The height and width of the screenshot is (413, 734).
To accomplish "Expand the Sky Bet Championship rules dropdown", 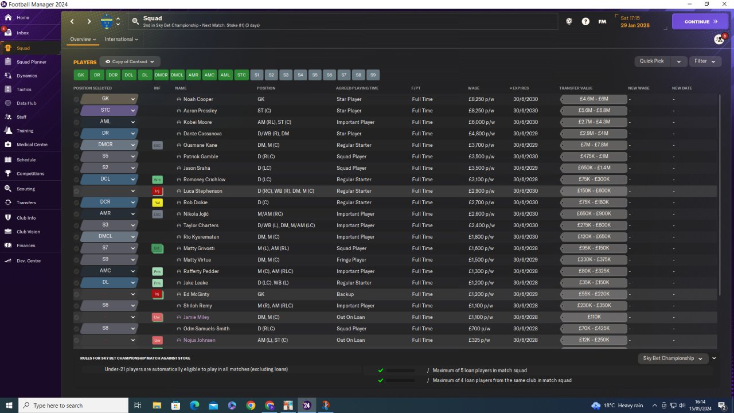I will coord(672,359).
